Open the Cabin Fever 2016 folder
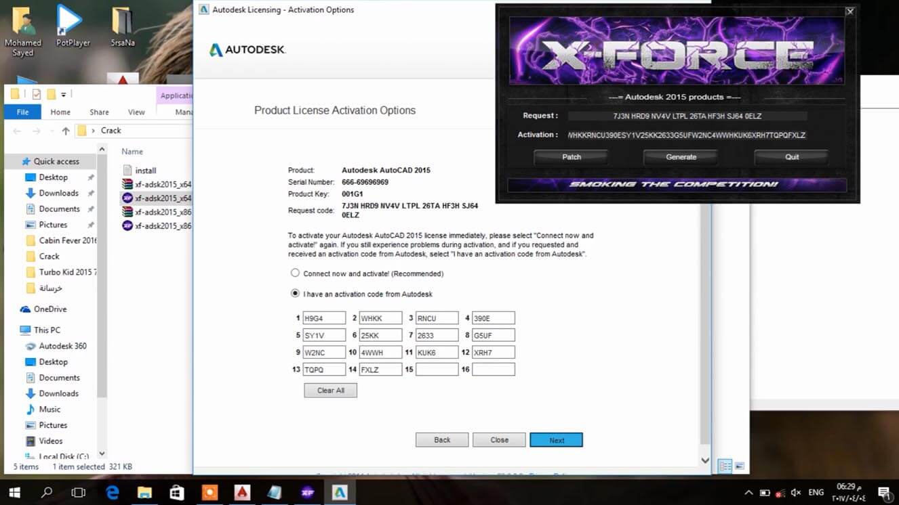Image resolution: width=899 pixels, height=505 pixels. pyautogui.click(x=61, y=240)
